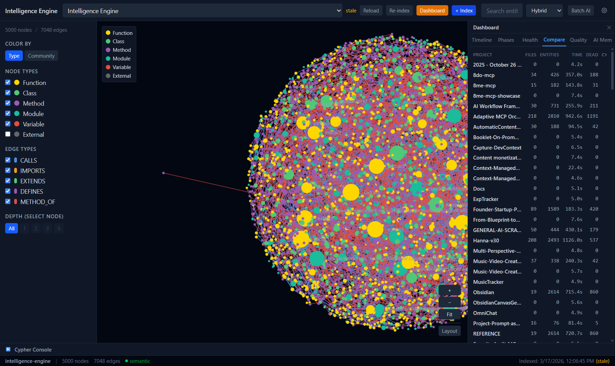Color nodes by Community
This screenshot has height=366, width=615.
41,56
